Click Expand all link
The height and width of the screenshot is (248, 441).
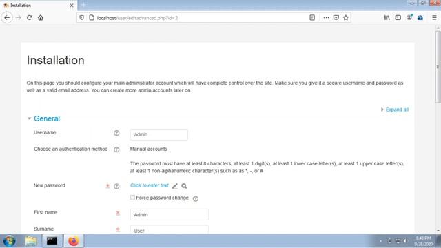[x=397, y=110]
